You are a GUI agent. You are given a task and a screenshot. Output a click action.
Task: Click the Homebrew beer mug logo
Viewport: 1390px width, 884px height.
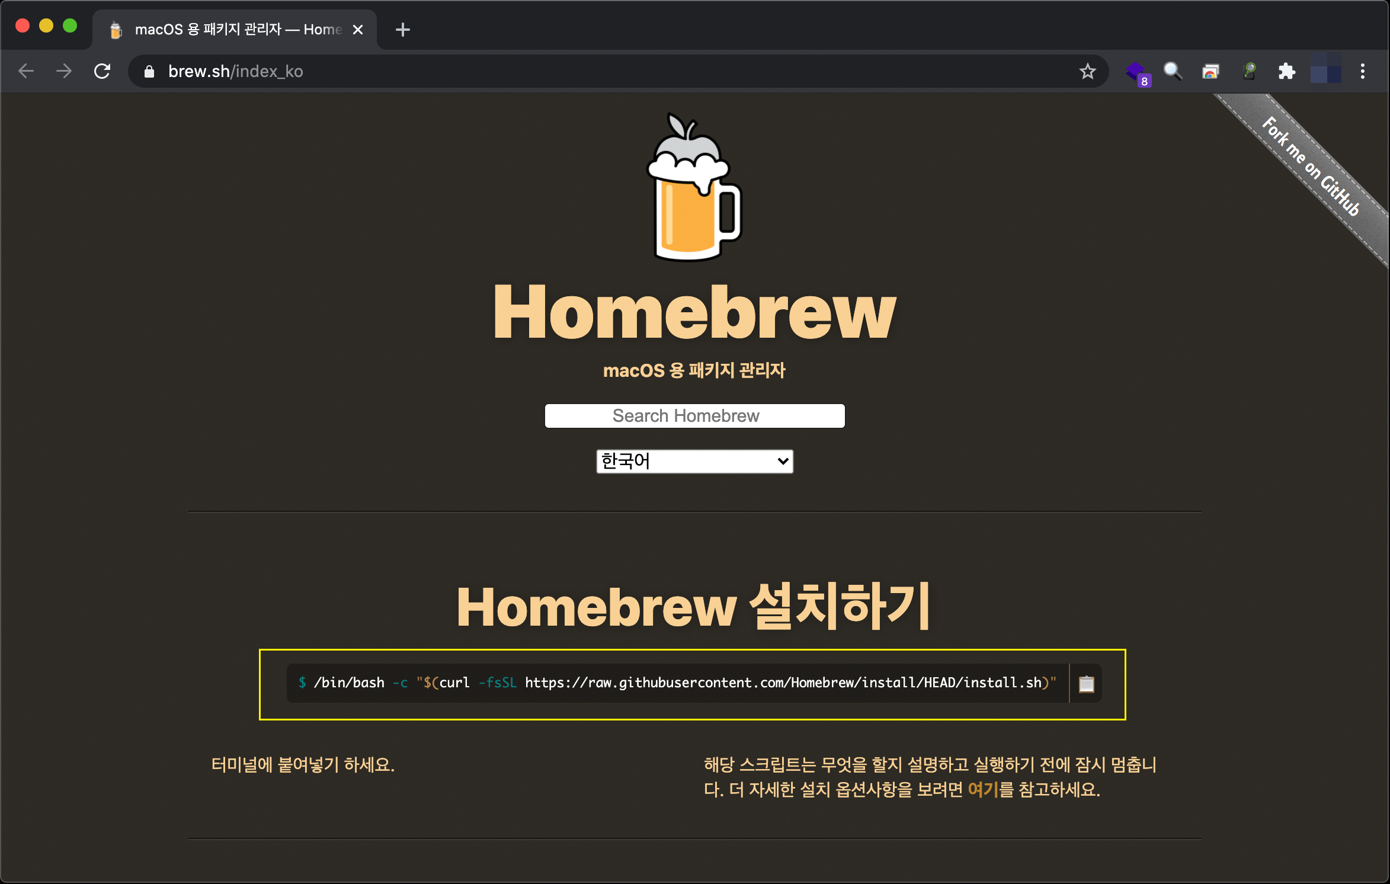(x=694, y=188)
